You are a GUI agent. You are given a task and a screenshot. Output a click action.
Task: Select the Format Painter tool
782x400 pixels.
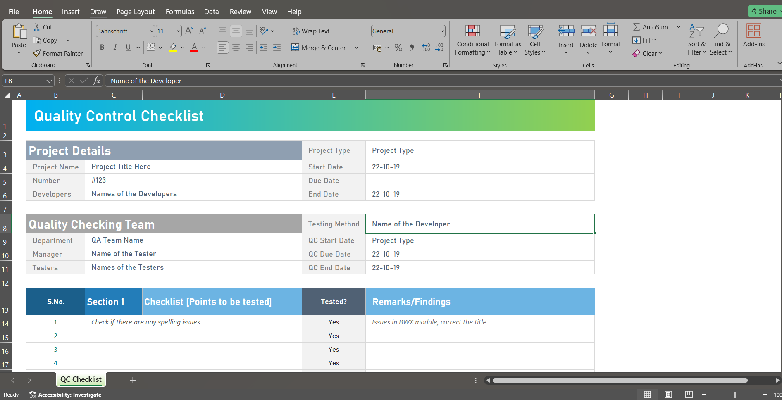(x=58, y=53)
